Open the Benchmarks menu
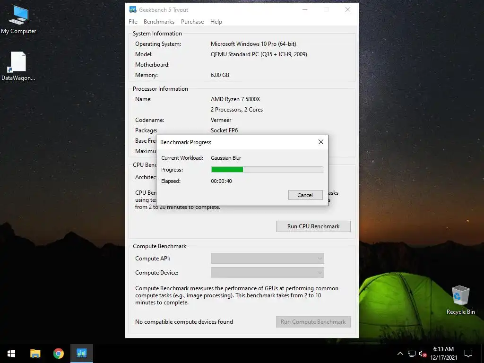 coord(159,22)
